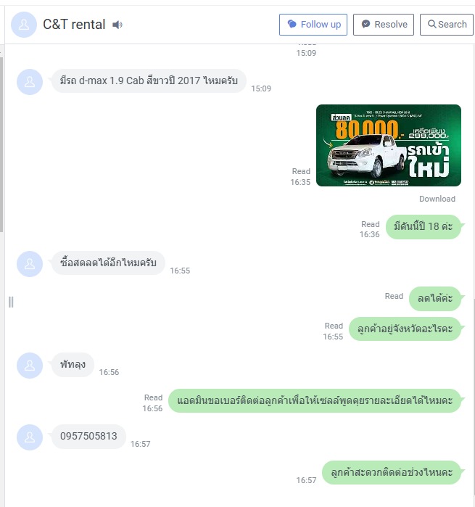Screen dimensions: 475x507
Task: Click the avatar beside the d-max 1.9 Cab message
Action: click(30, 82)
